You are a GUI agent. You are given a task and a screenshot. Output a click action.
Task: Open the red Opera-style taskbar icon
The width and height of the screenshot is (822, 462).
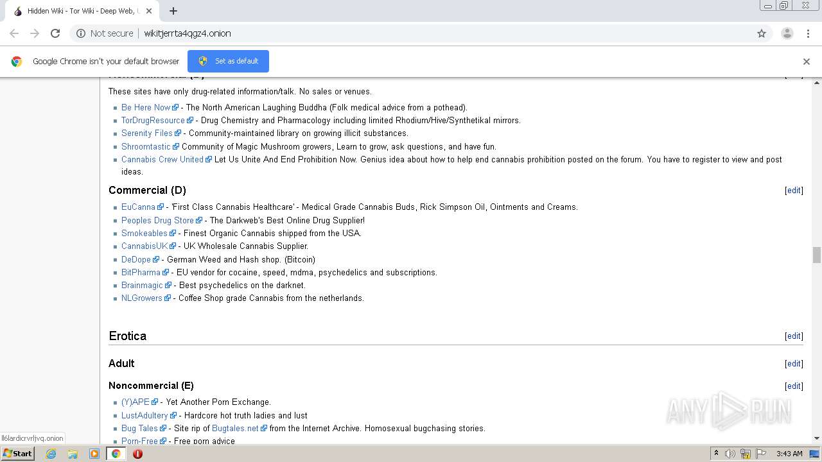click(137, 454)
